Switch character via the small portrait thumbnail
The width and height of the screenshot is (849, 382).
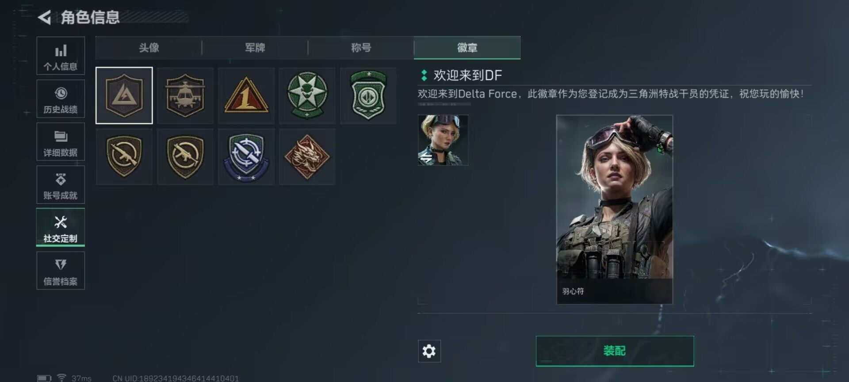point(443,140)
